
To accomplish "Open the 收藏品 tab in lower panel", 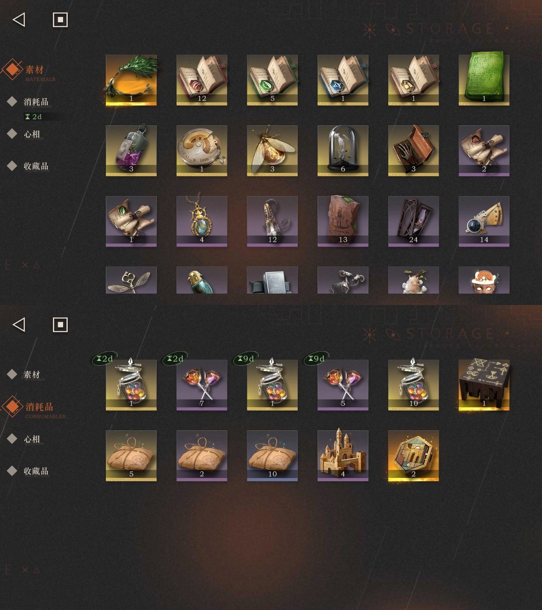I will (36, 471).
